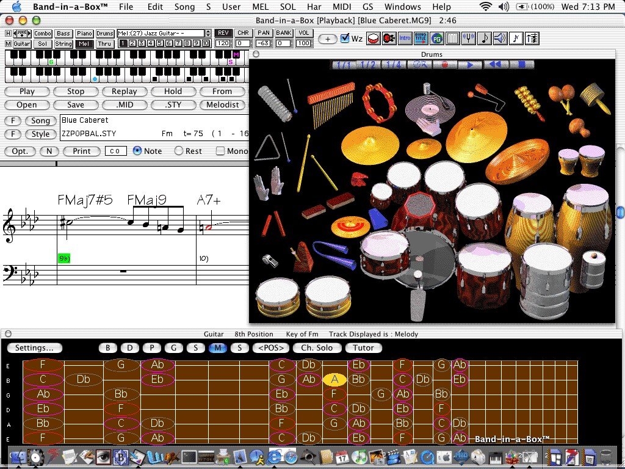Hit the wind chimes in Drums window

pos(332,104)
